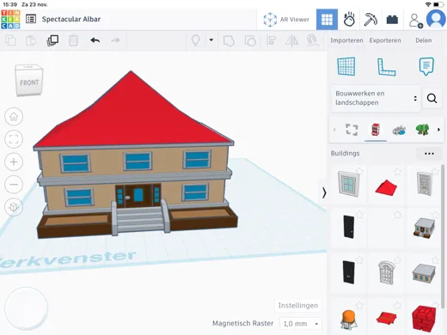Viewport: 447px width, 335px height.
Task: Click the Align tool icon
Action: [271, 40]
